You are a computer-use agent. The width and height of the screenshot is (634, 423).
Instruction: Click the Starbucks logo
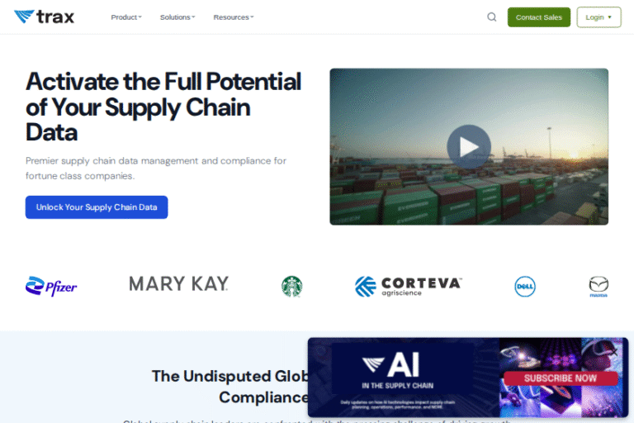coord(291,286)
